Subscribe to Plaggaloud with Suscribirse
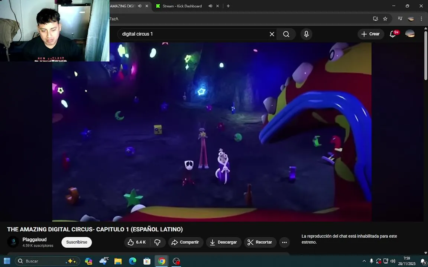428x267 pixels. 77,242
